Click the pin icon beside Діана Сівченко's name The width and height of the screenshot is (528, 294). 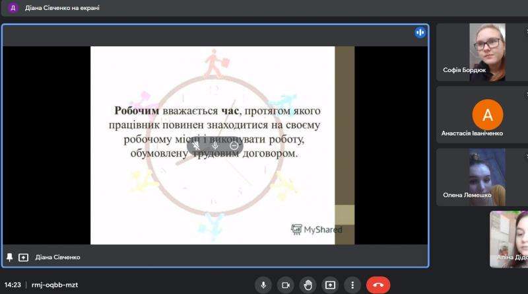(x=10, y=257)
